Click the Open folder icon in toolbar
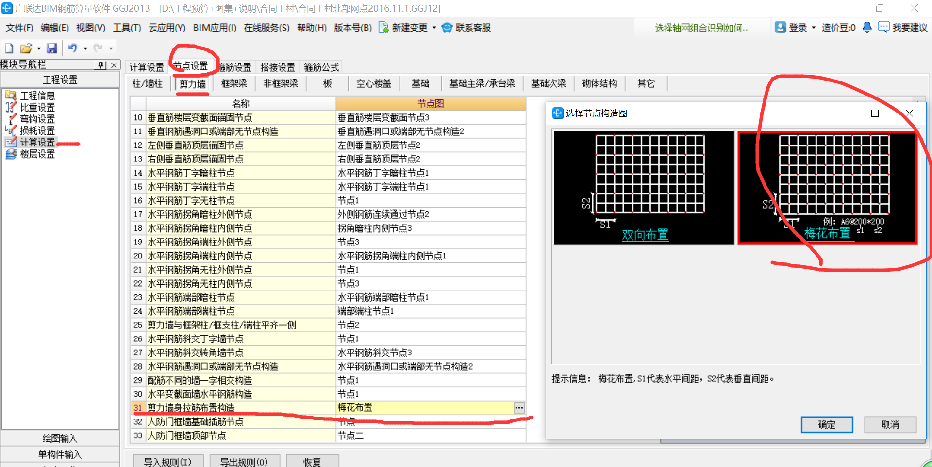 [x=26, y=48]
